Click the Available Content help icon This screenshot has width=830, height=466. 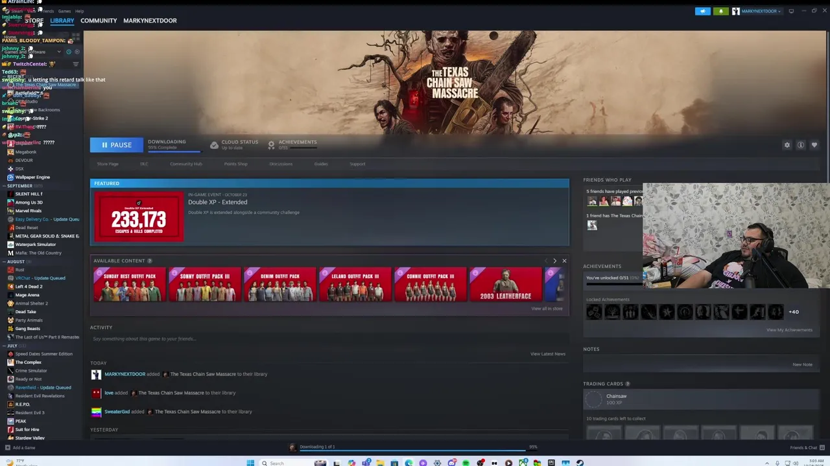coord(149,261)
